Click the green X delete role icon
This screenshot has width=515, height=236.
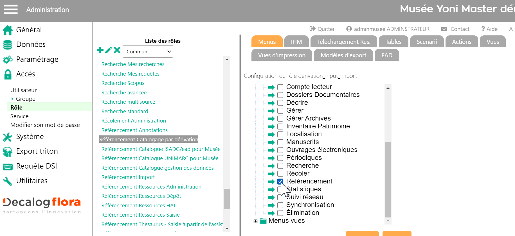coord(117,50)
